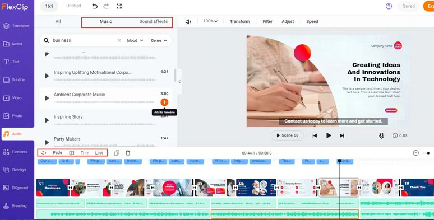Zoom out the timeline with minus icon
Image resolution: width=434 pixels, height=220 pixels.
pos(415,153)
